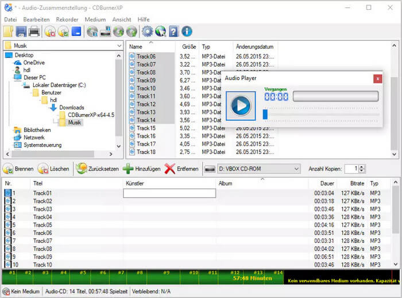Select Bibliotheken in the folder tree
The height and width of the screenshot is (298, 402).
[x=37, y=130]
